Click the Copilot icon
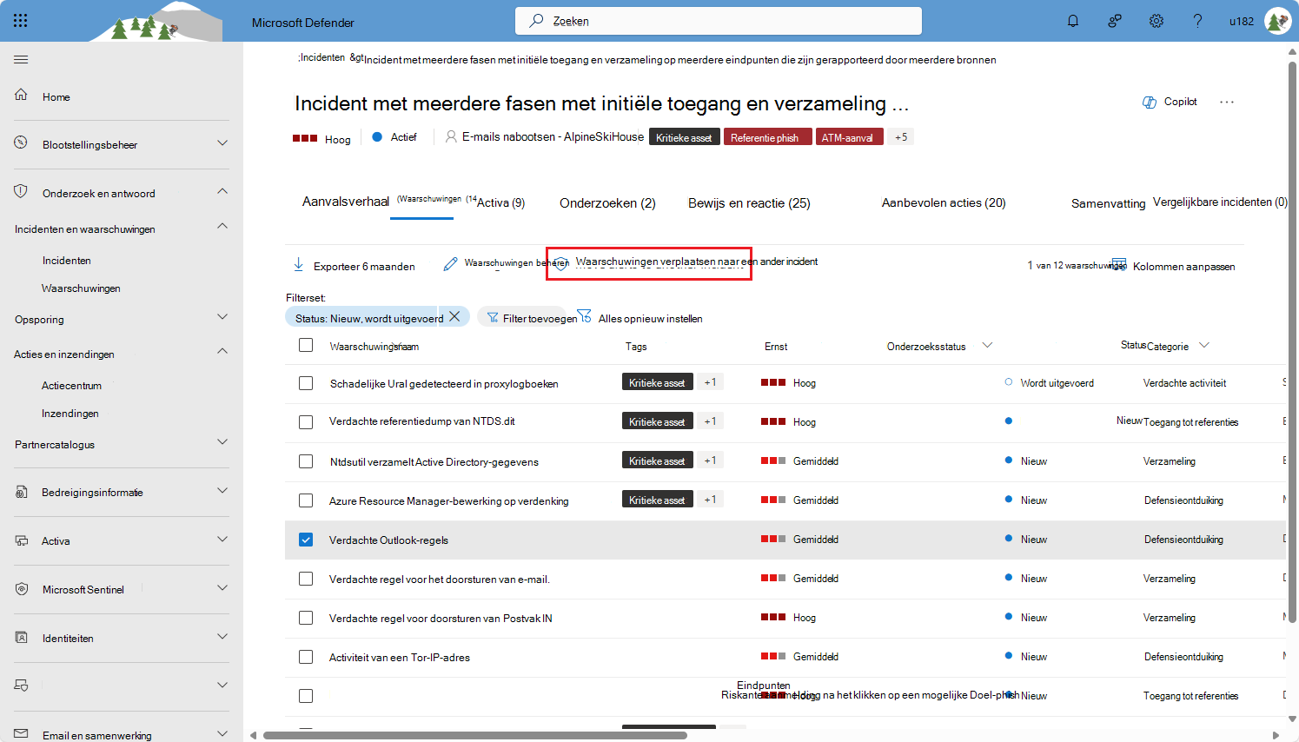Screen dimensions: 1299x742 click(x=1150, y=103)
